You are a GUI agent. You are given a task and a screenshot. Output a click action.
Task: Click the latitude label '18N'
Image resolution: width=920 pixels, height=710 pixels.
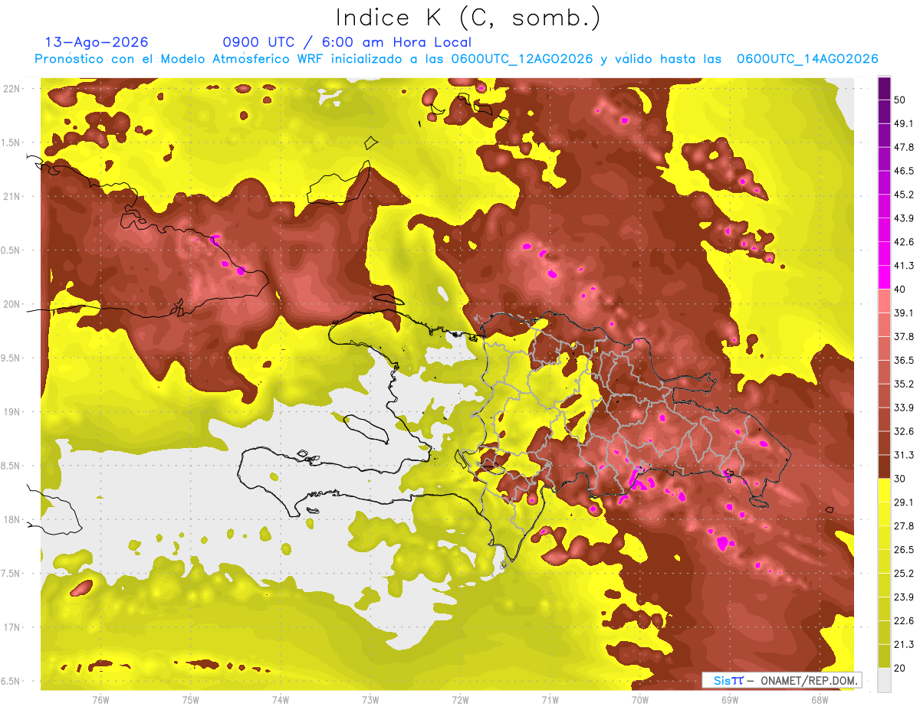click(12, 519)
